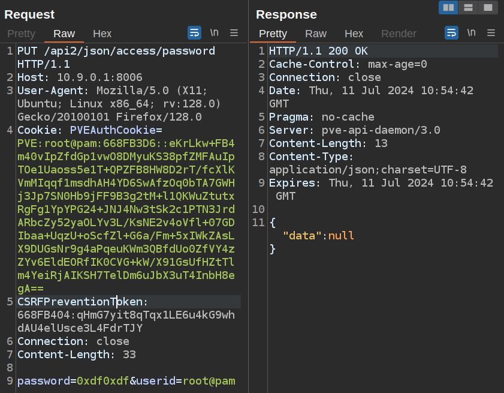Select side-by-side split layout view

coord(448,8)
